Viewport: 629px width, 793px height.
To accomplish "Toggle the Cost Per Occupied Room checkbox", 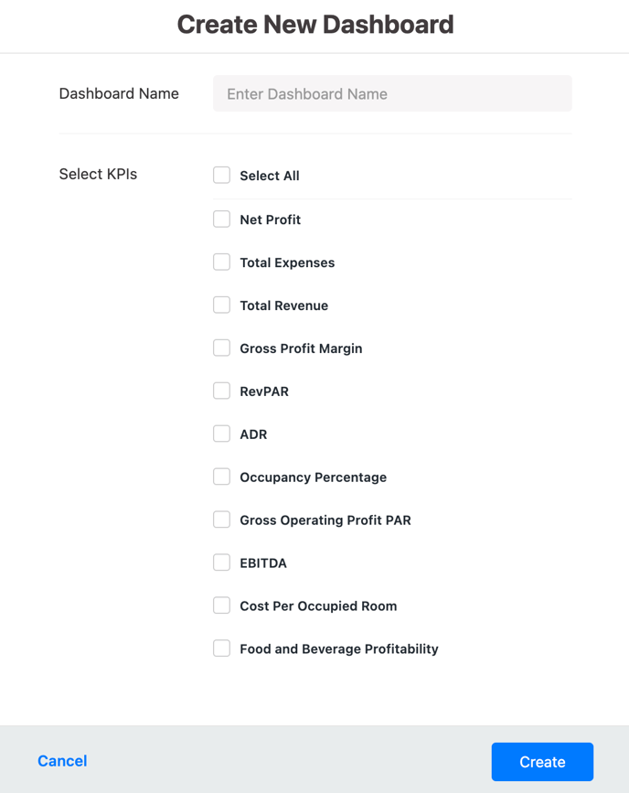I will click(x=221, y=605).
